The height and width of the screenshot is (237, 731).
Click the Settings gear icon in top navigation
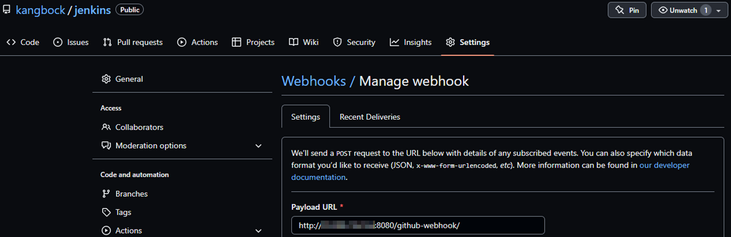pos(450,42)
